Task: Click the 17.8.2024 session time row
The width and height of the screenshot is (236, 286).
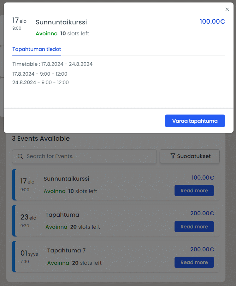Action: tap(40, 74)
